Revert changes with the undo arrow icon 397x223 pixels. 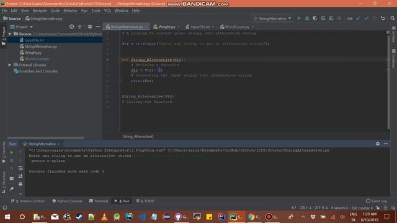tap(383, 18)
